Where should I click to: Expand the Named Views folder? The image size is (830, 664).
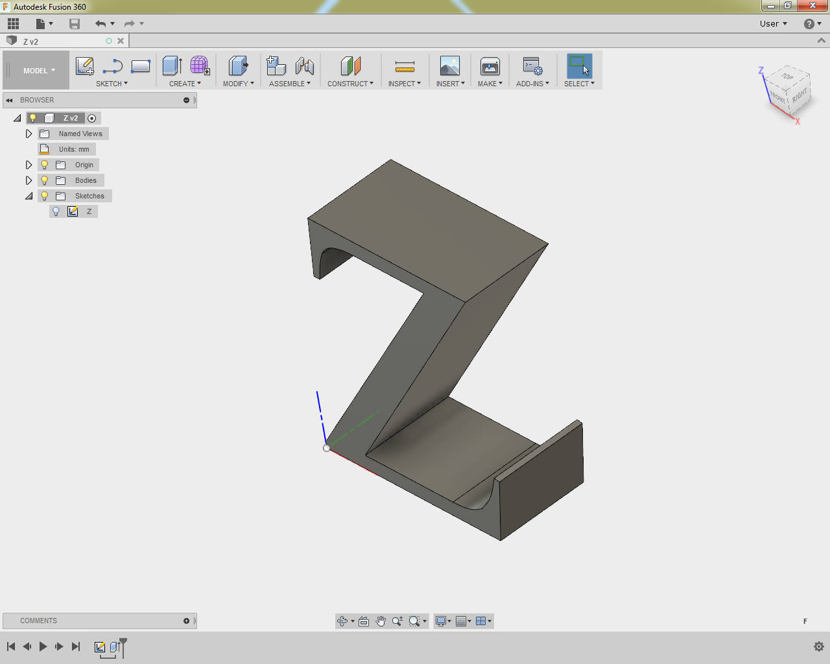[29, 134]
